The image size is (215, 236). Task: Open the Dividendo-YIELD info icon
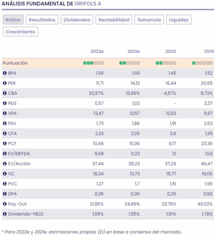coord(4,214)
